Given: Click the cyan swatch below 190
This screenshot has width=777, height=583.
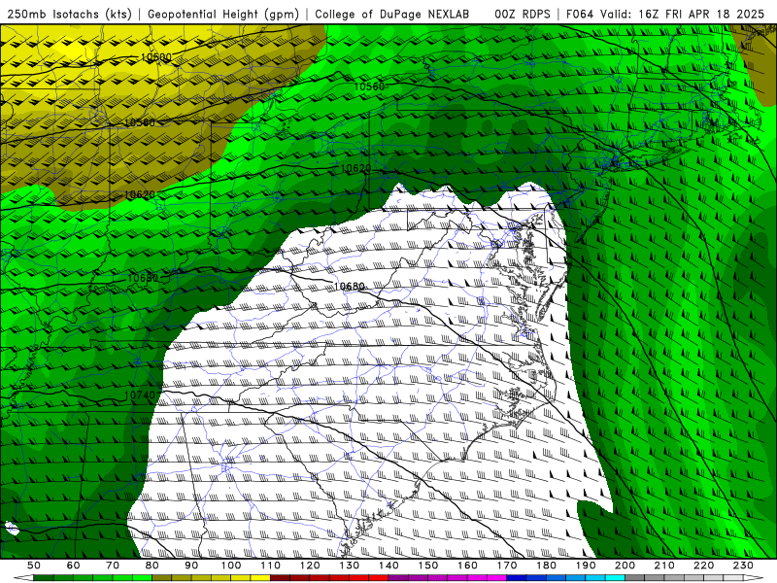Looking at the screenshot, I should coord(595,578).
